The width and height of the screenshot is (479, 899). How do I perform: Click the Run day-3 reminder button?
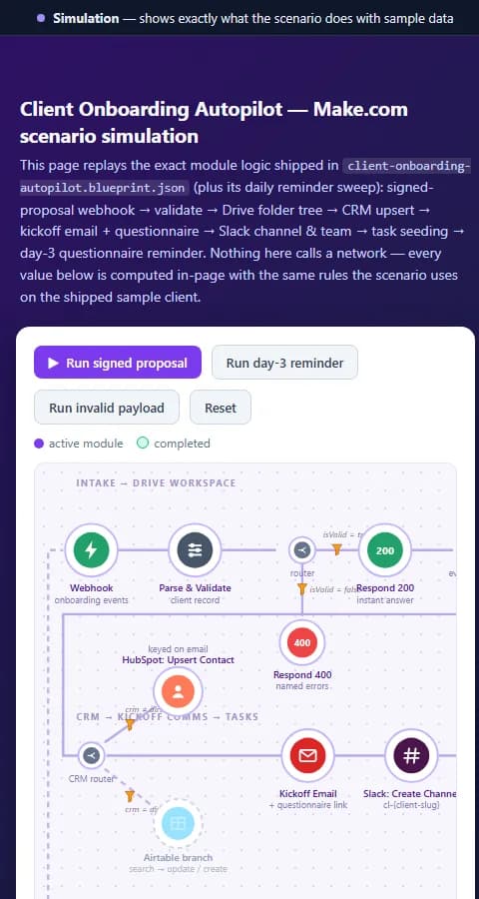(284, 363)
